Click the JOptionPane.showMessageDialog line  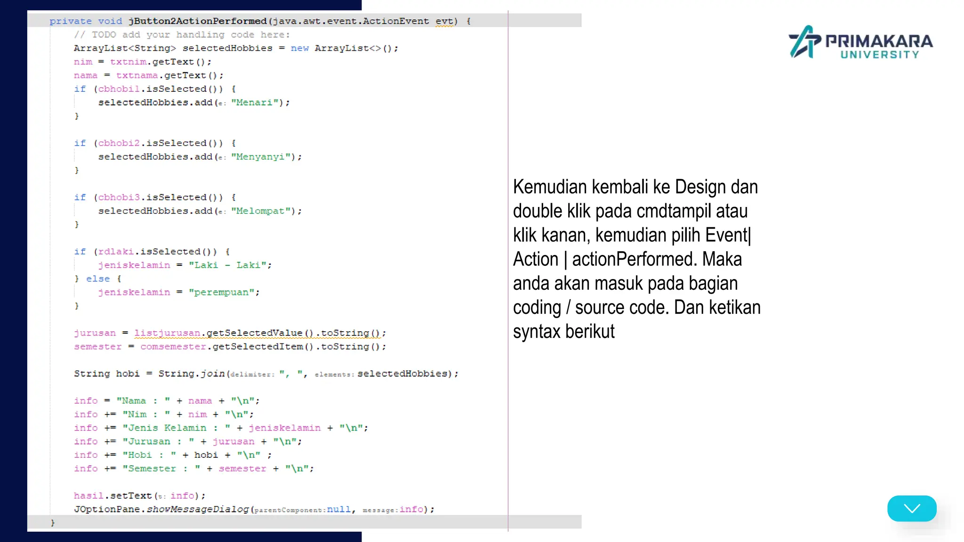[x=254, y=509]
